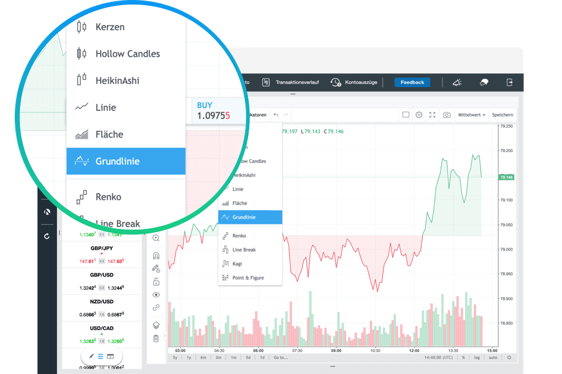Screen dimensions: 562x374
Task: Toggle auto scale at chart bottom
Action: 493,357
